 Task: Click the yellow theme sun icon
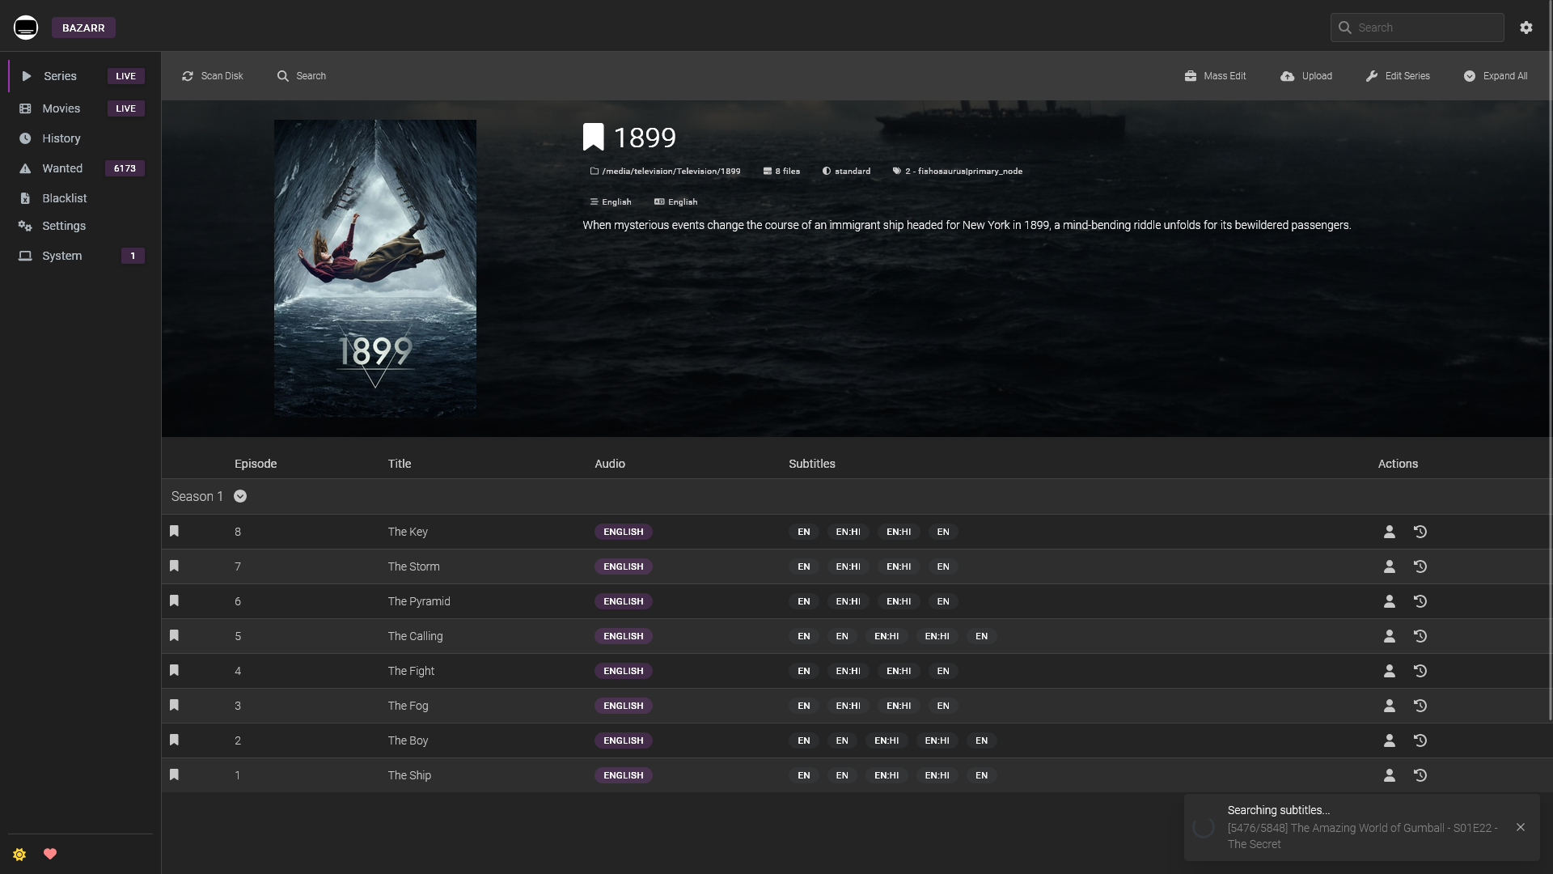coord(19,854)
